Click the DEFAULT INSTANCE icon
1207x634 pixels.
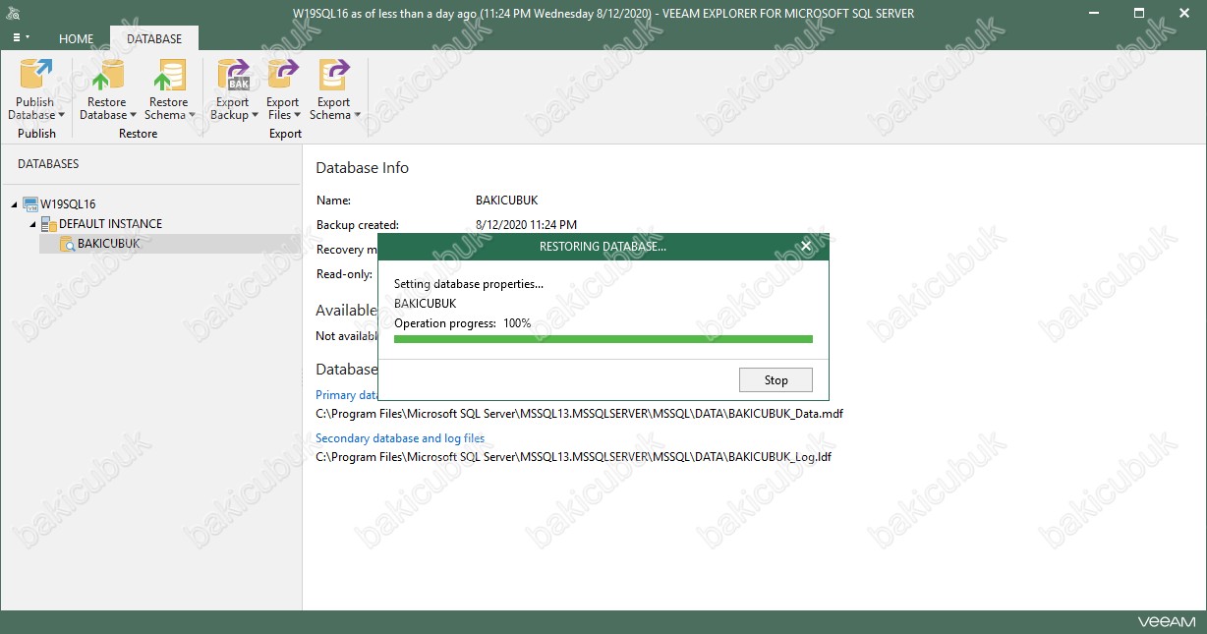tap(48, 224)
